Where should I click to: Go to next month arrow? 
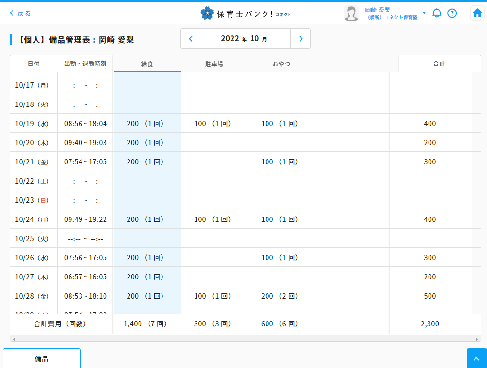tap(301, 39)
